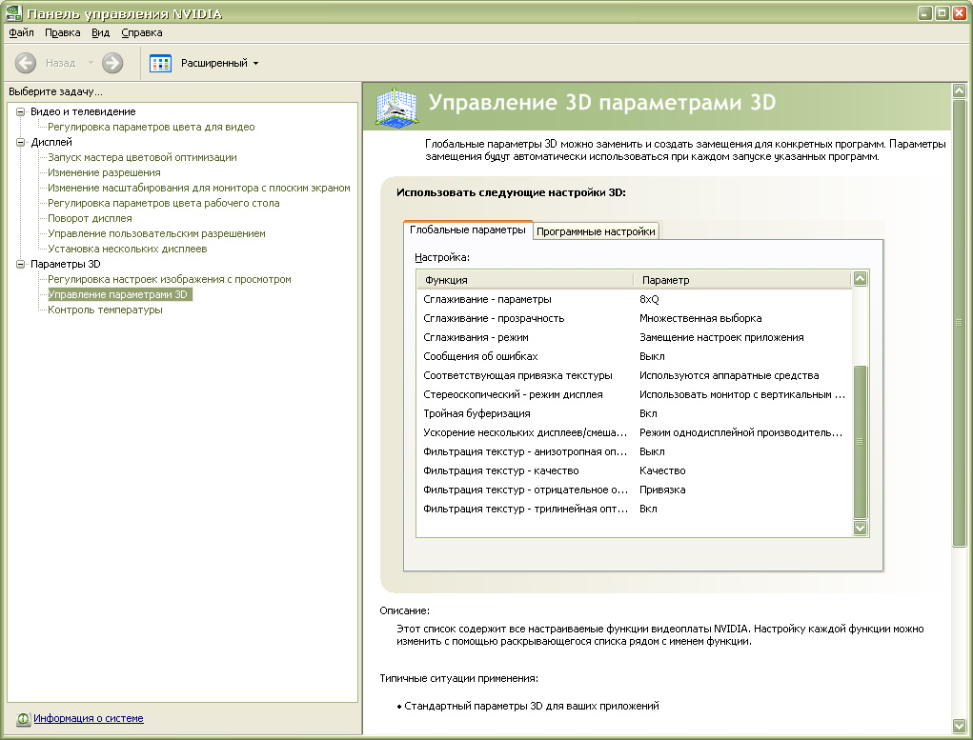973x740 pixels.
Task: Click Используются аппаратные средства value
Action: pos(729,375)
